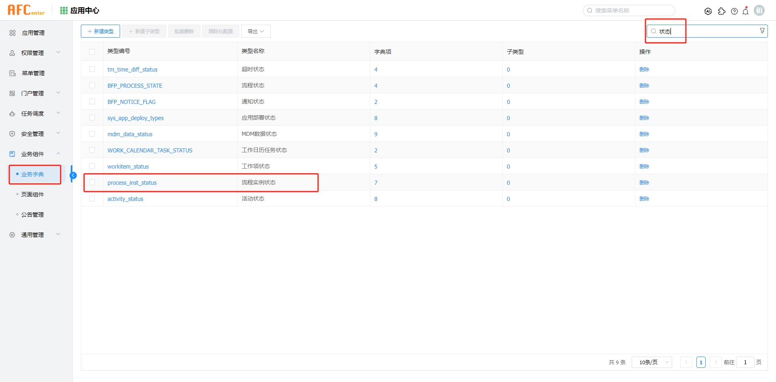Expand the 导出 dropdown

[x=256, y=31]
